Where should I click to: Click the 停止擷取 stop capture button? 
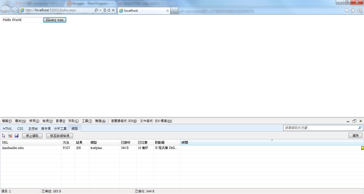(x=32, y=136)
